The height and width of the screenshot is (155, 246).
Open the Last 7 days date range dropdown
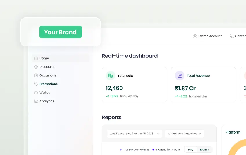(x=135, y=134)
